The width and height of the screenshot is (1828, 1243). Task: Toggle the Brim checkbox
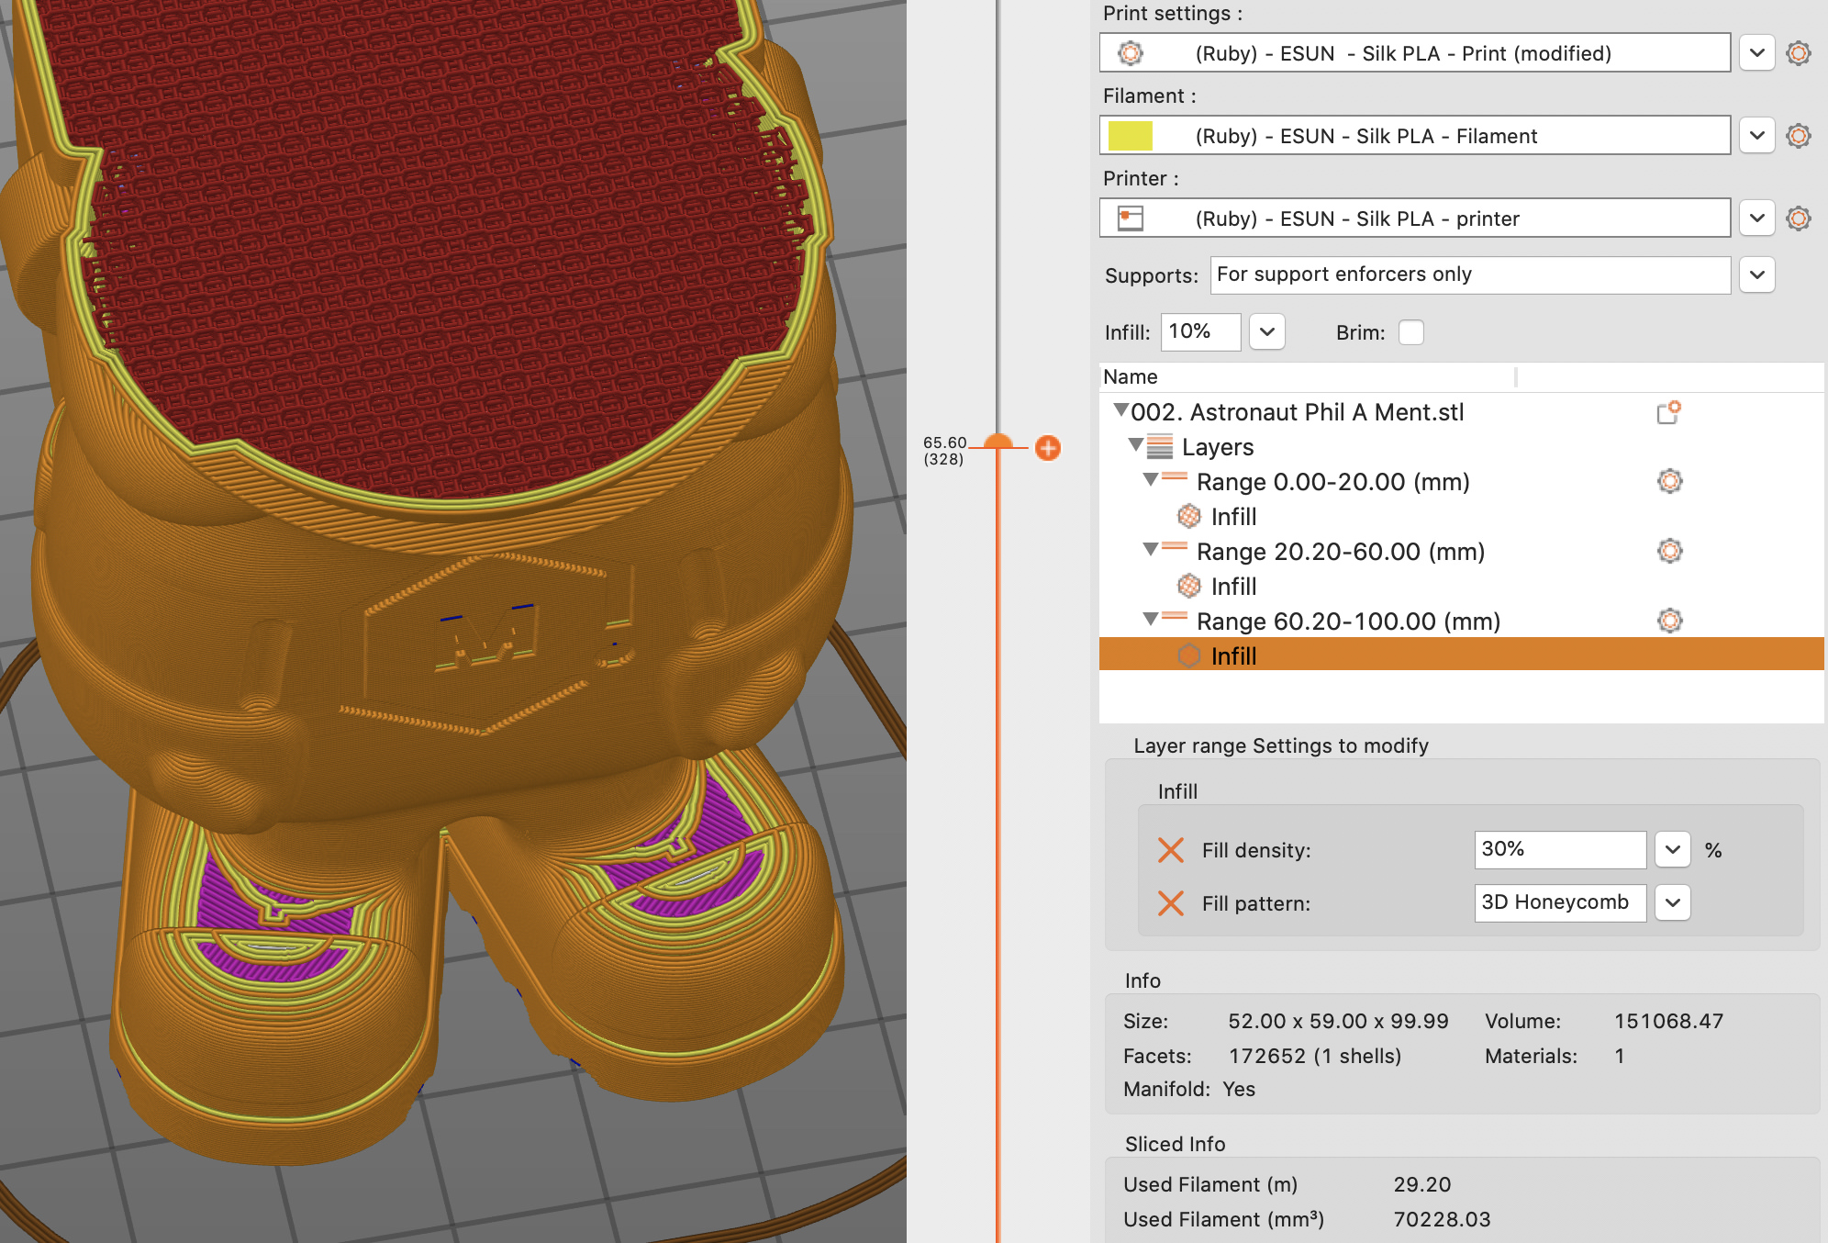pos(1410,332)
